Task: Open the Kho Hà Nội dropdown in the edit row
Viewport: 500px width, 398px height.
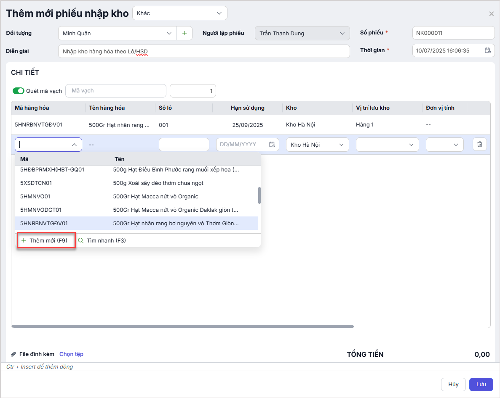Action: 317,145
